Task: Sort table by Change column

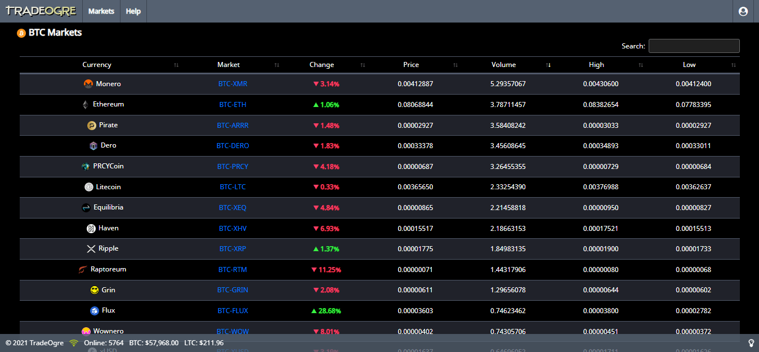Action: [322, 65]
